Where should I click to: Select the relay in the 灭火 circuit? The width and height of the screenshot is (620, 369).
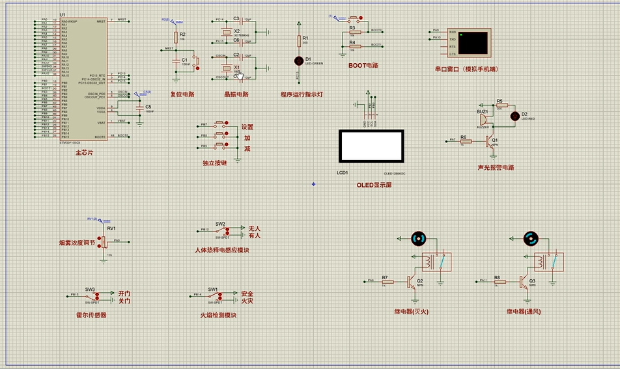[436, 262]
